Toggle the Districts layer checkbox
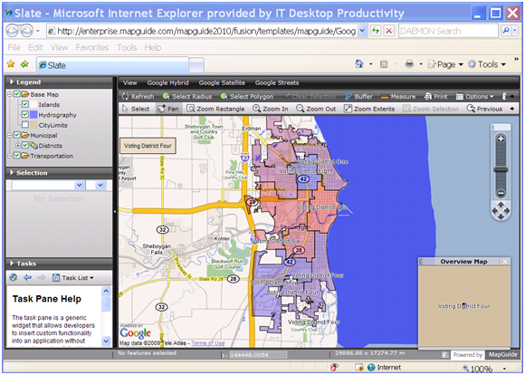This screenshot has height=375, width=525. pyautogui.click(x=25, y=146)
